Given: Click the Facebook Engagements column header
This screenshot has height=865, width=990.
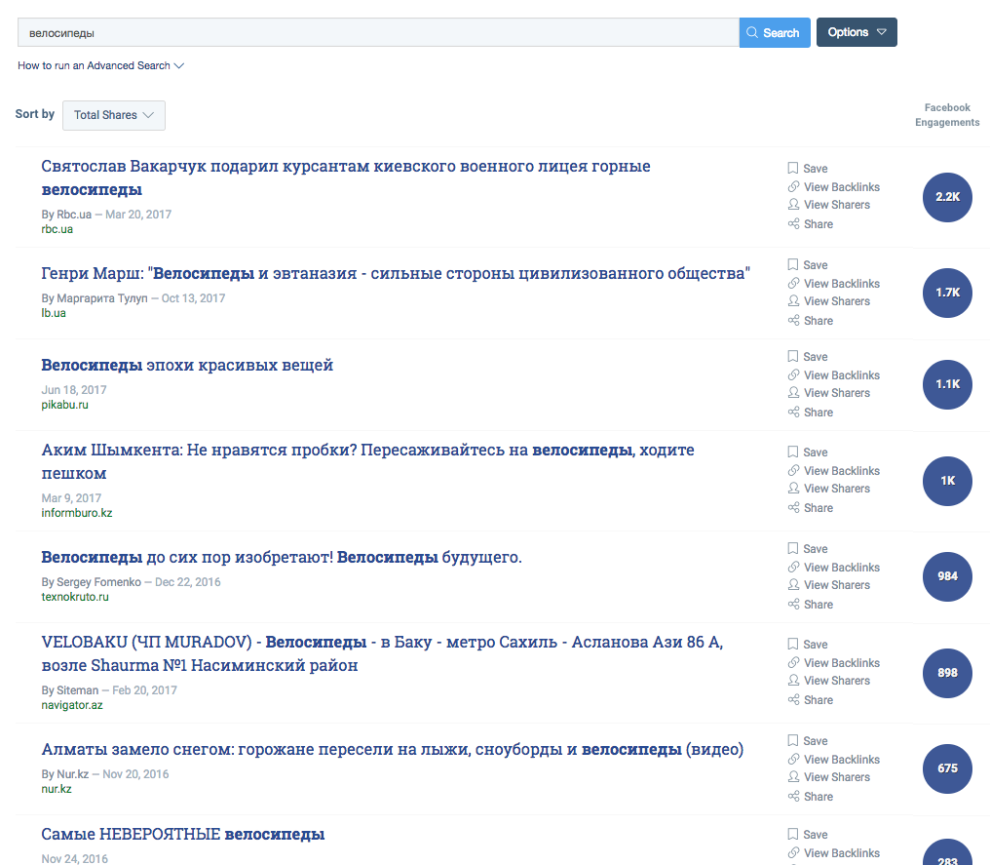Looking at the screenshot, I should pyautogui.click(x=947, y=115).
